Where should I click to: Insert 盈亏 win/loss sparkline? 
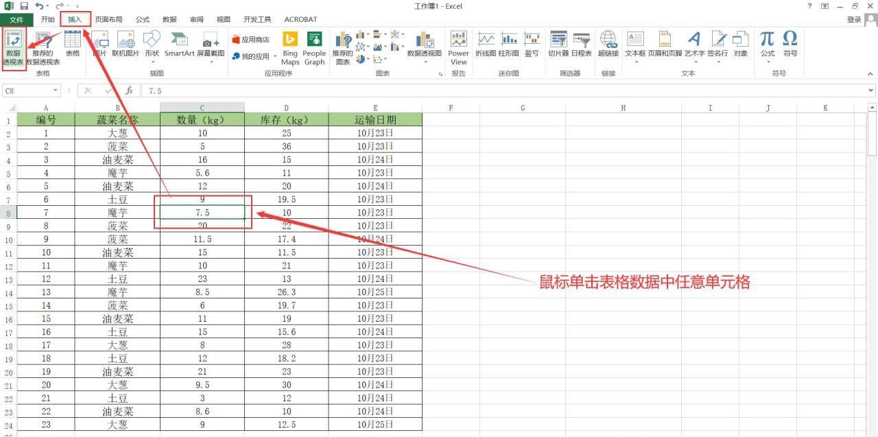click(x=532, y=45)
